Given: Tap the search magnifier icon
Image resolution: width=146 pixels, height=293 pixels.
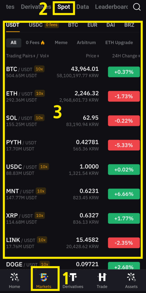Looking at the screenshot, I should click(137, 7).
